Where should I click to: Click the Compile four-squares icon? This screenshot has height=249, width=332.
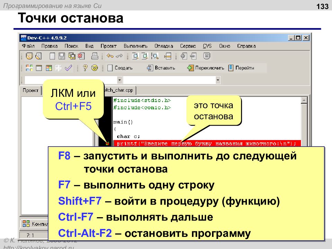[x=29, y=68]
